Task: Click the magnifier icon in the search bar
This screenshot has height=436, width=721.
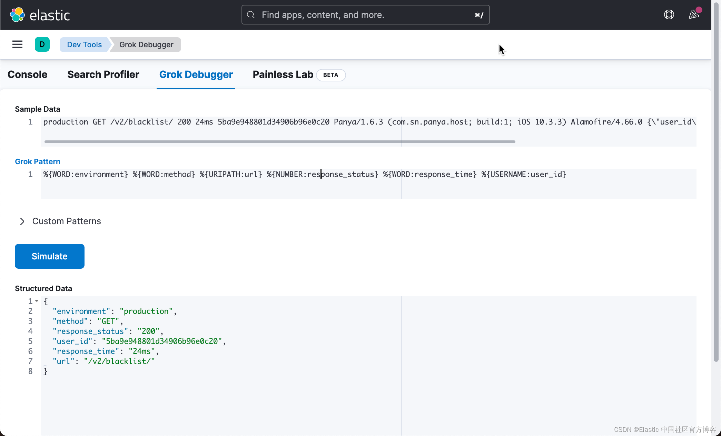Action: click(251, 15)
